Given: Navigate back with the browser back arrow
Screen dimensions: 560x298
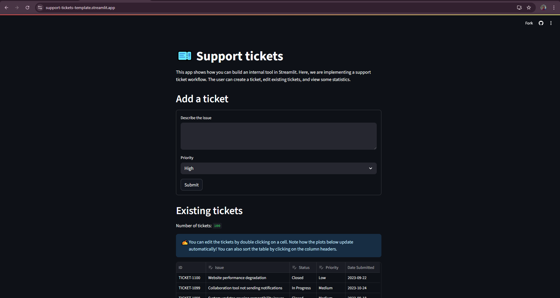Looking at the screenshot, I should (x=6, y=8).
